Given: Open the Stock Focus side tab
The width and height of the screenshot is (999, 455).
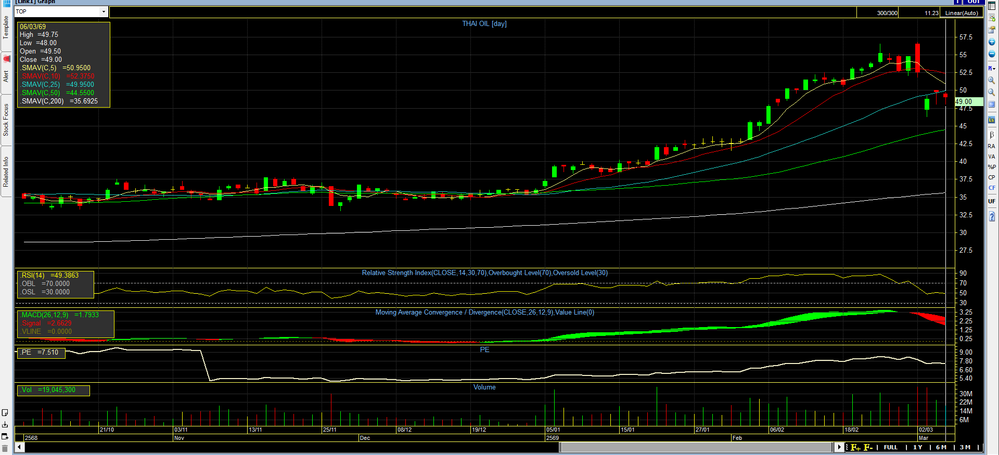Looking at the screenshot, I should [6, 120].
